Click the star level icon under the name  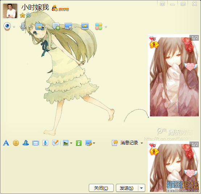(22, 15)
